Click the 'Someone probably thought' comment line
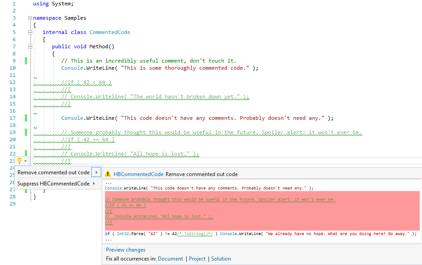Image resolution: width=422 pixels, height=265 pixels. pos(212,132)
